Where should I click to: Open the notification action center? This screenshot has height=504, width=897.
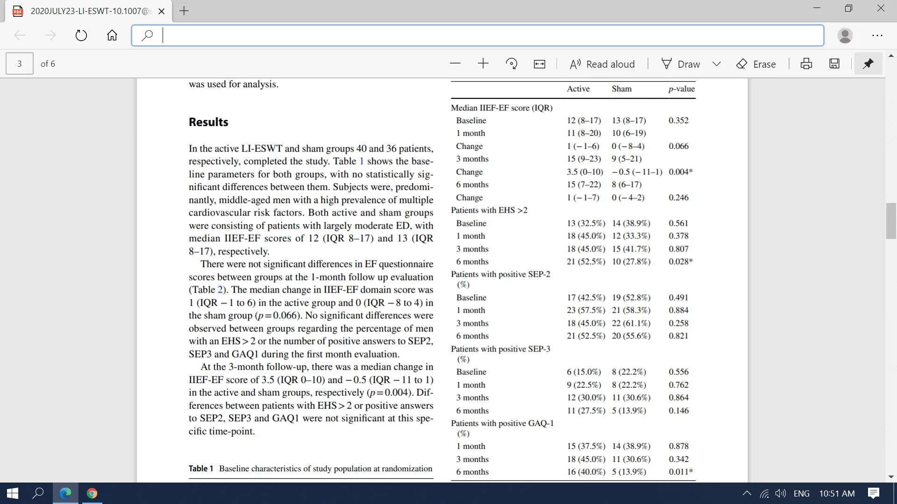874,493
